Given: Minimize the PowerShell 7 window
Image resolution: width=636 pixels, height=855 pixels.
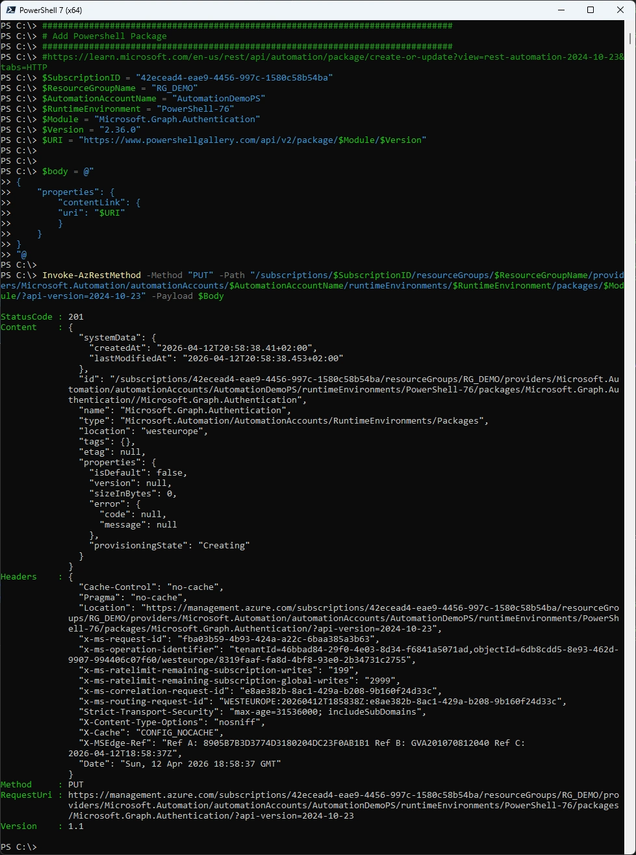Looking at the screenshot, I should (561, 10).
